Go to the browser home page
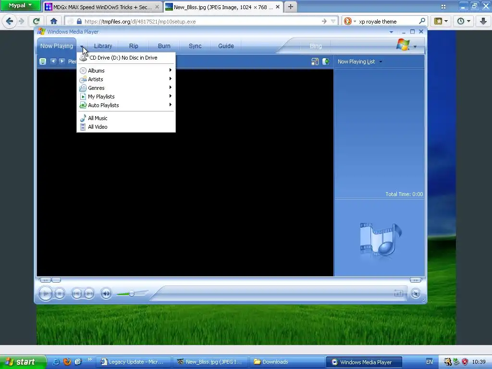Viewport: 492px width, 369px height. coord(54,21)
